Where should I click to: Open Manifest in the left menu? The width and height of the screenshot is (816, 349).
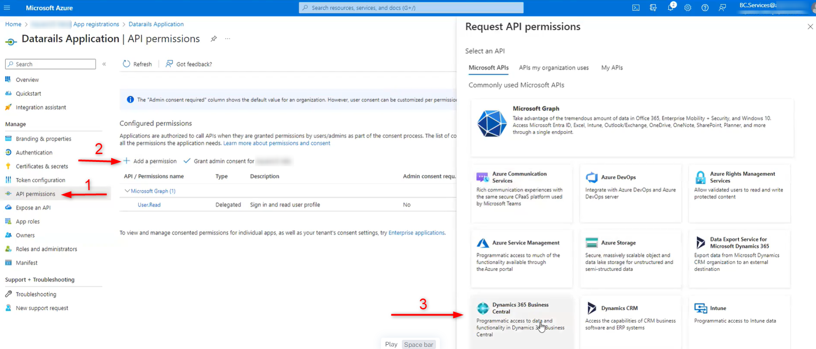tap(27, 263)
